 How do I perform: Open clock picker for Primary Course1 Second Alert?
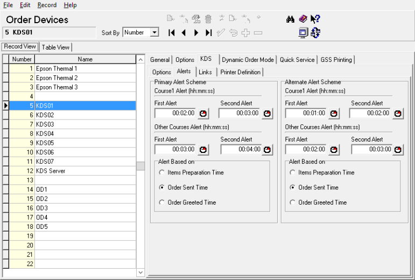coord(268,114)
